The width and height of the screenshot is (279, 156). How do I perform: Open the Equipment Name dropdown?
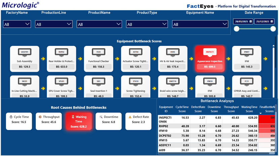pyautogui.click(x=200, y=24)
